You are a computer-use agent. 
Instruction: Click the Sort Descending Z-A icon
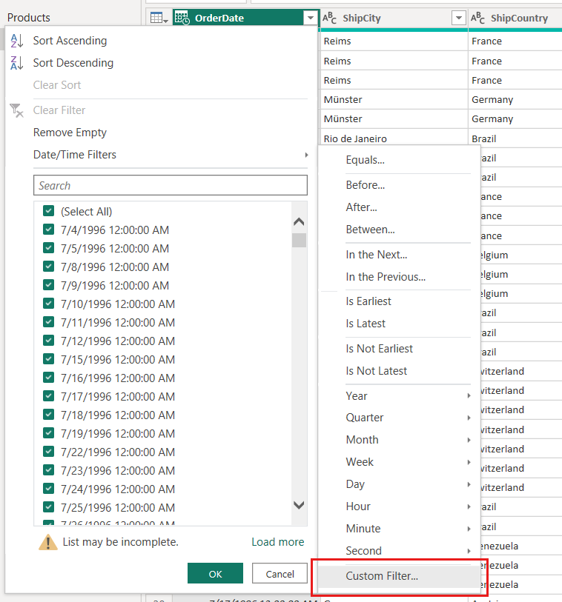pos(16,63)
